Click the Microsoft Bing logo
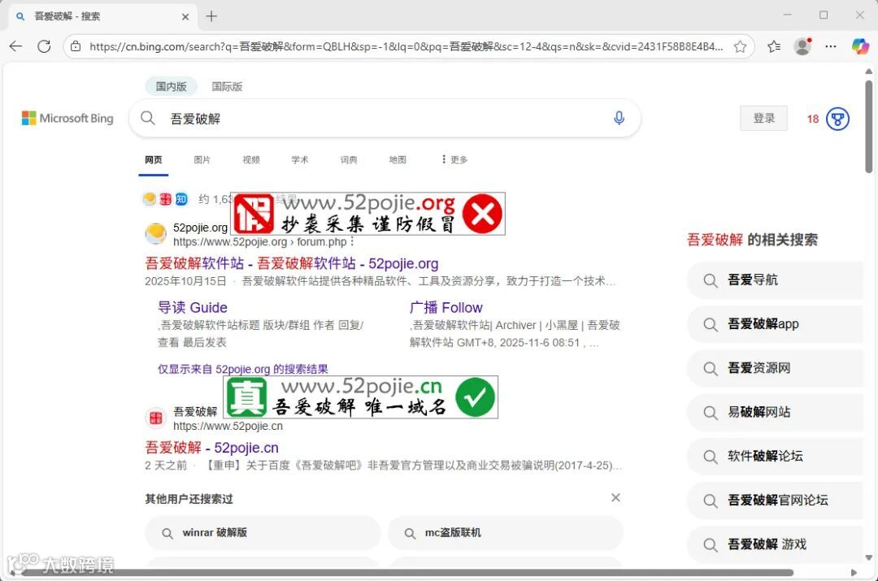The width and height of the screenshot is (878, 581). click(67, 118)
